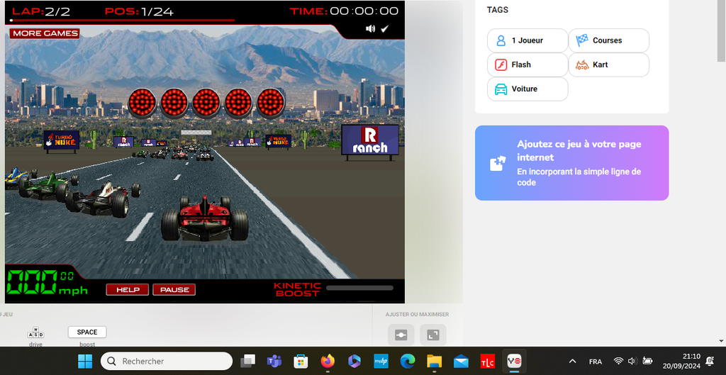This screenshot has width=726, height=375.
Task: Open File Explorer from the taskbar
Action: pyautogui.click(x=434, y=362)
